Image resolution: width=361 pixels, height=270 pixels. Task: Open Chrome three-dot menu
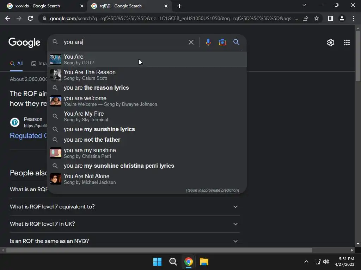(353, 18)
